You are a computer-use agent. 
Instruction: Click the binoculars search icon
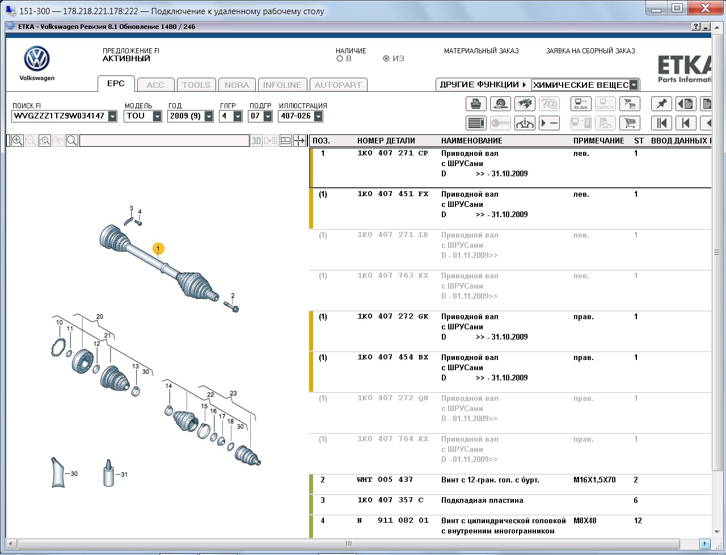525,104
